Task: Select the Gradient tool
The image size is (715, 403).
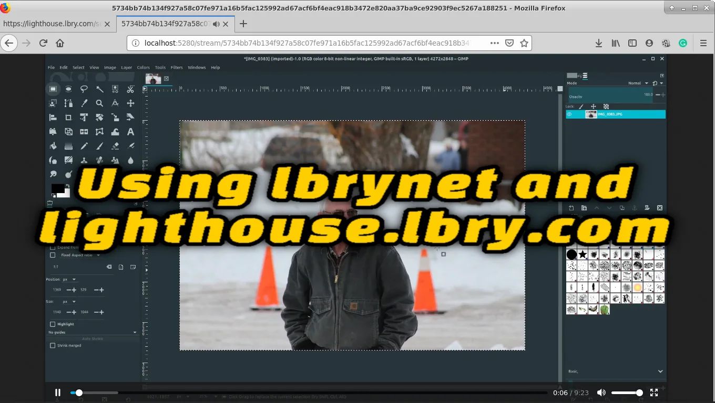Action: (x=68, y=146)
